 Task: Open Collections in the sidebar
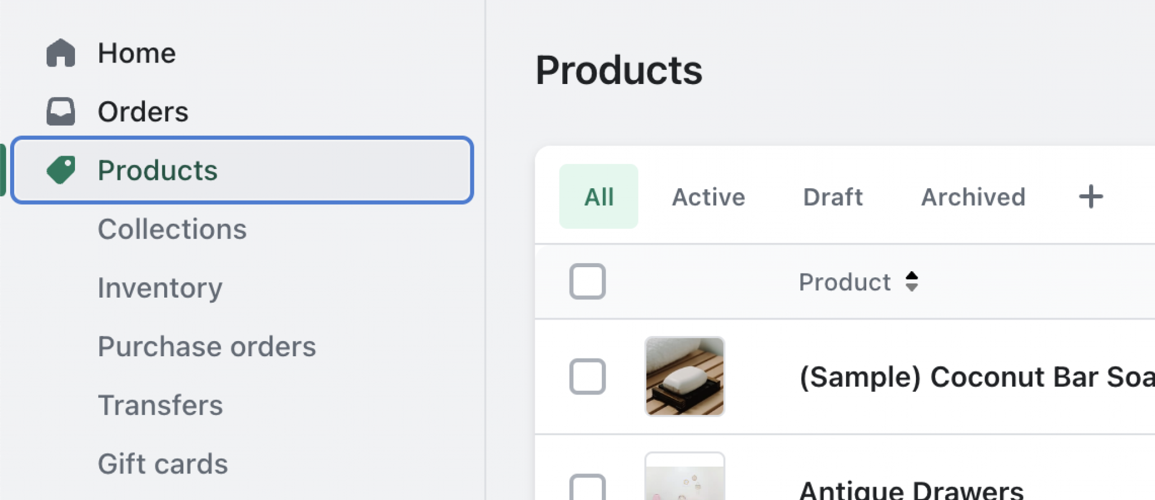pos(172,229)
